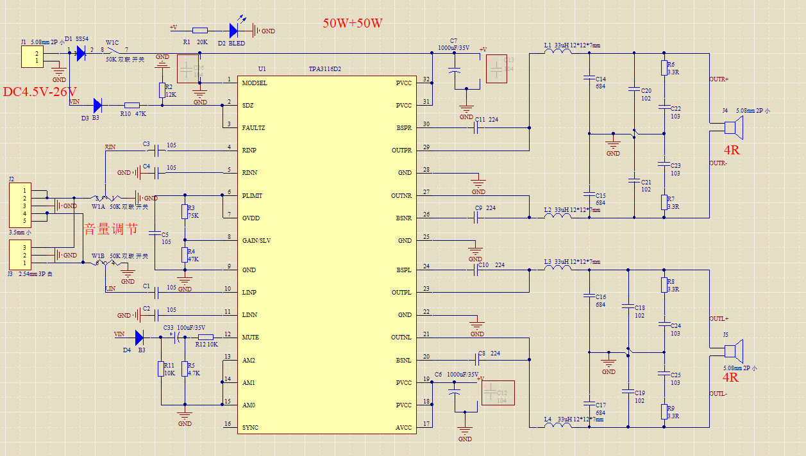Select the C11 224 bootstrap capacitor
This screenshot has height=456, width=806.
click(x=476, y=128)
